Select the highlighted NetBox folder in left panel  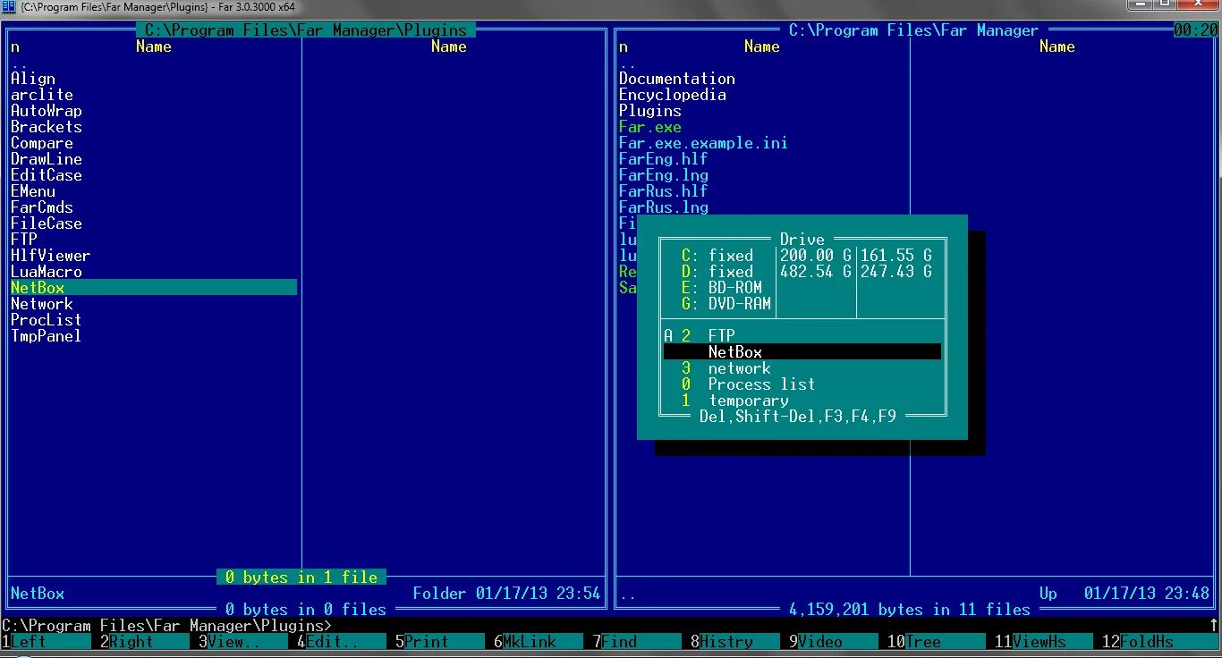pos(154,288)
